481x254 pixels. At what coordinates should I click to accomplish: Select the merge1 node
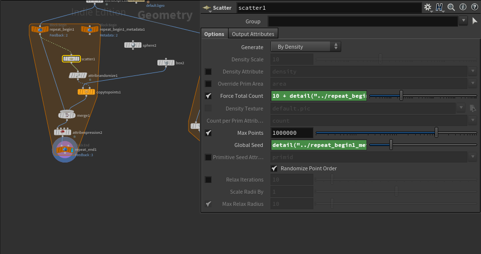(x=67, y=115)
